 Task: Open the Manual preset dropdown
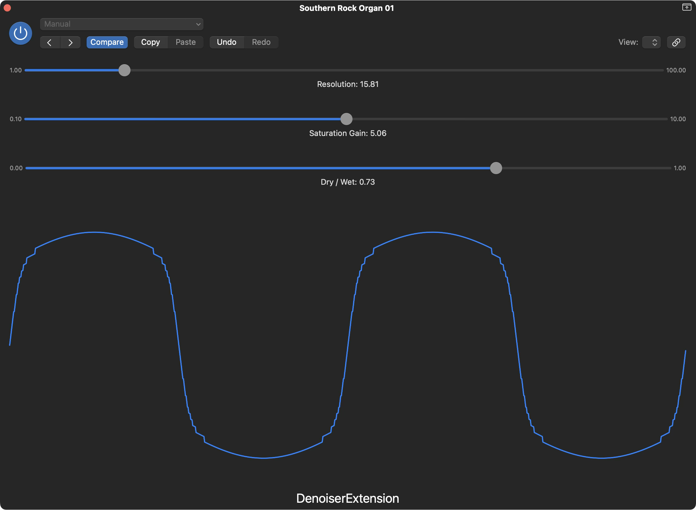pos(122,24)
